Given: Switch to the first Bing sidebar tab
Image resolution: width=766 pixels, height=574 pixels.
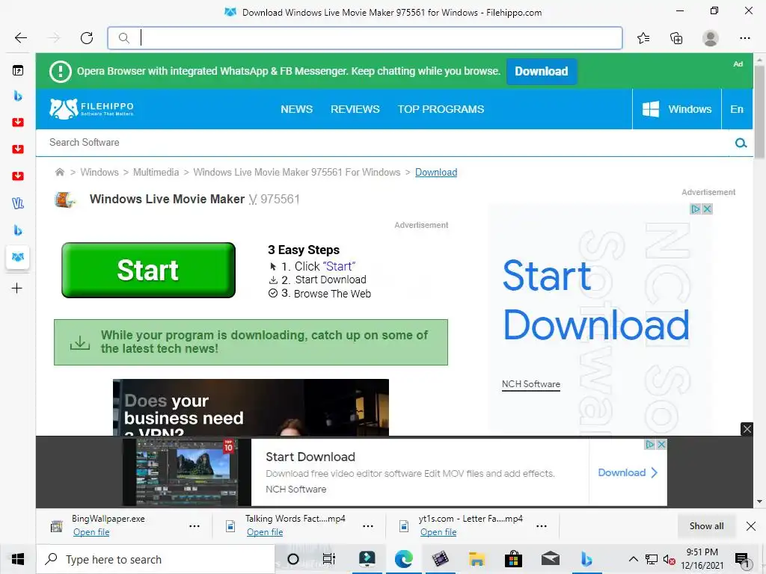Looking at the screenshot, I should (x=18, y=96).
